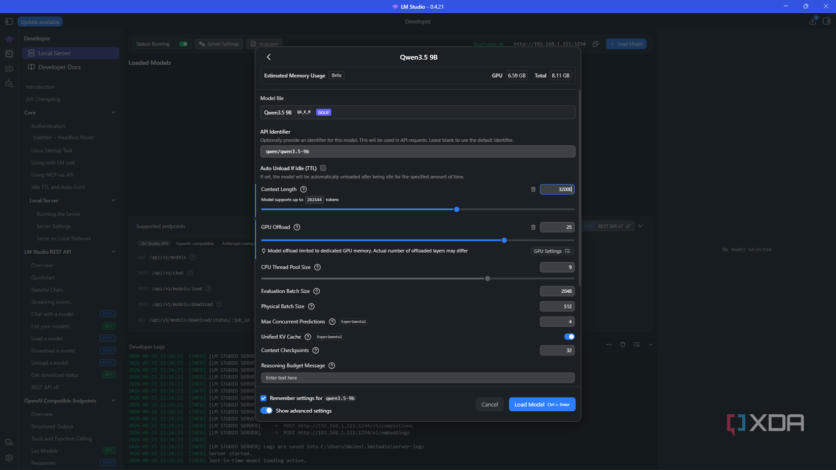Show help for Reasoning Budget Message
Image resolution: width=836 pixels, height=470 pixels.
tap(332, 366)
